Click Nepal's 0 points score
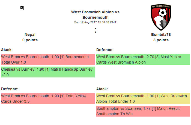The image size is (191, 125). [30, 40]
